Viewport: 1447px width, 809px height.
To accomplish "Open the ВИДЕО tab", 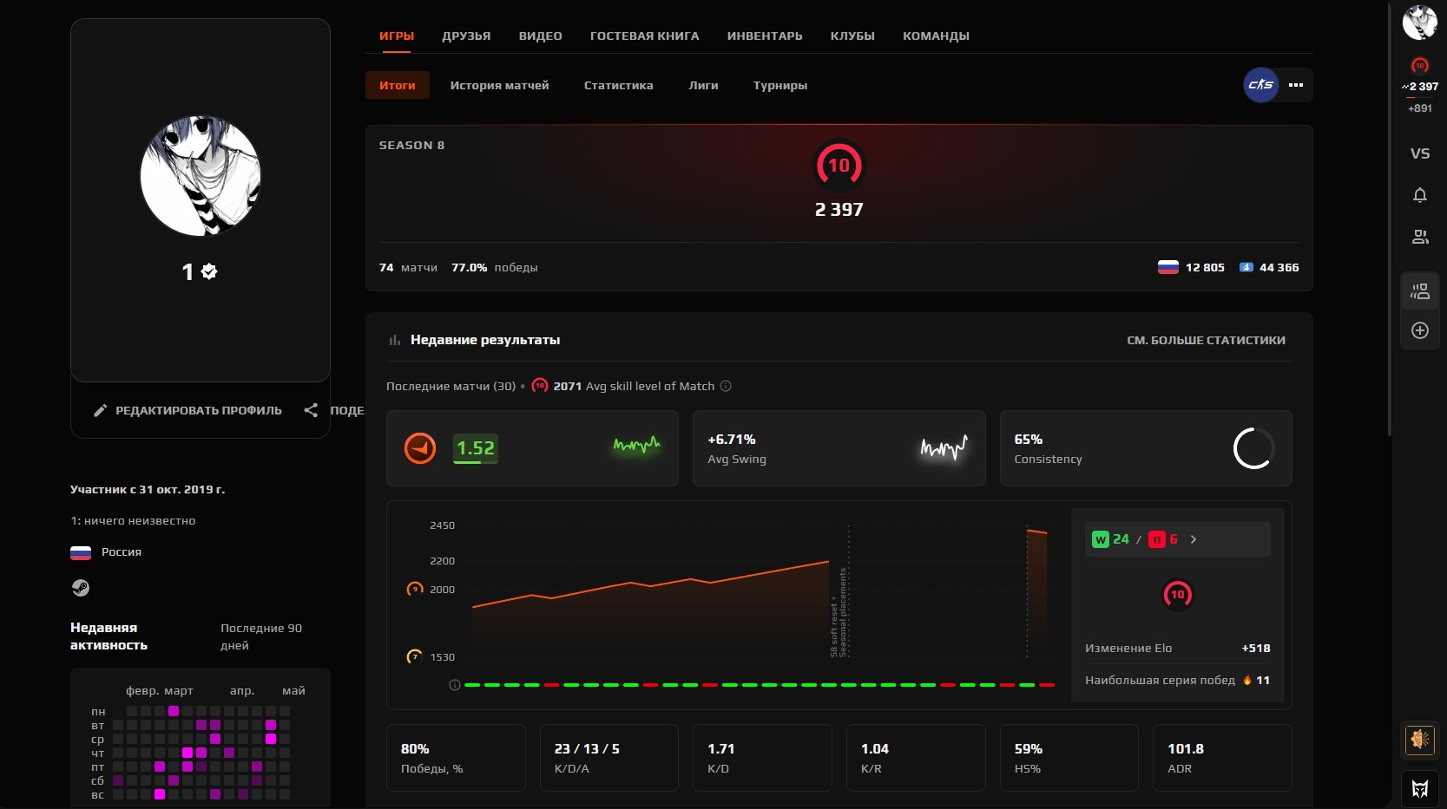I will (x=541, y=36).
